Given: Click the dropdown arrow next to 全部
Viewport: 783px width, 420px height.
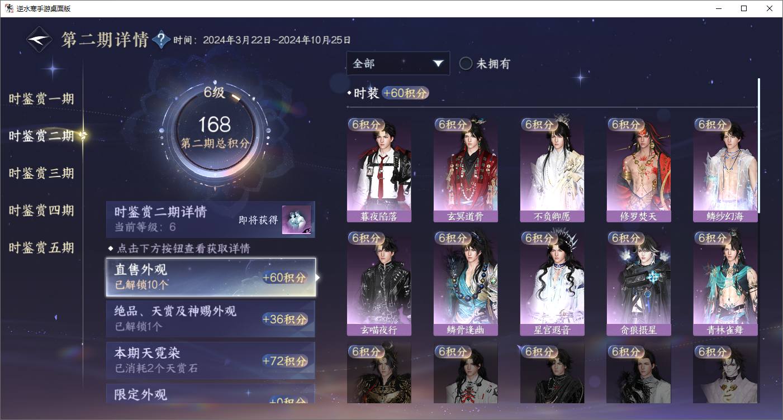Looking at the screenshot, I should pyautogui.click(x=438, y=64).
